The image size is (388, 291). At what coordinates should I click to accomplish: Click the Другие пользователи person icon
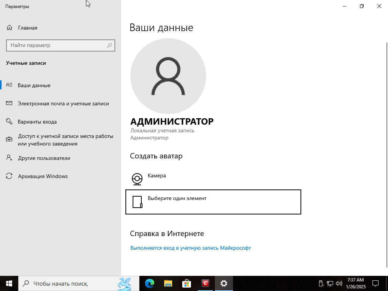[x=9, y=158]
